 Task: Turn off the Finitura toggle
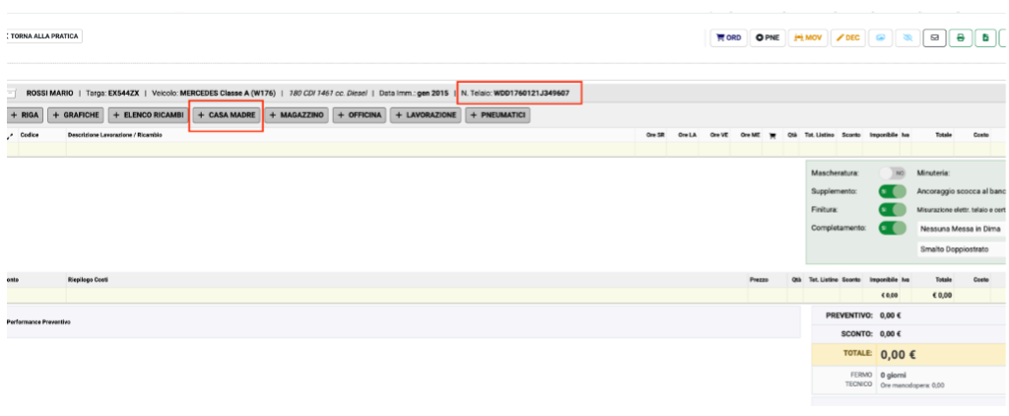pos(893,210)
